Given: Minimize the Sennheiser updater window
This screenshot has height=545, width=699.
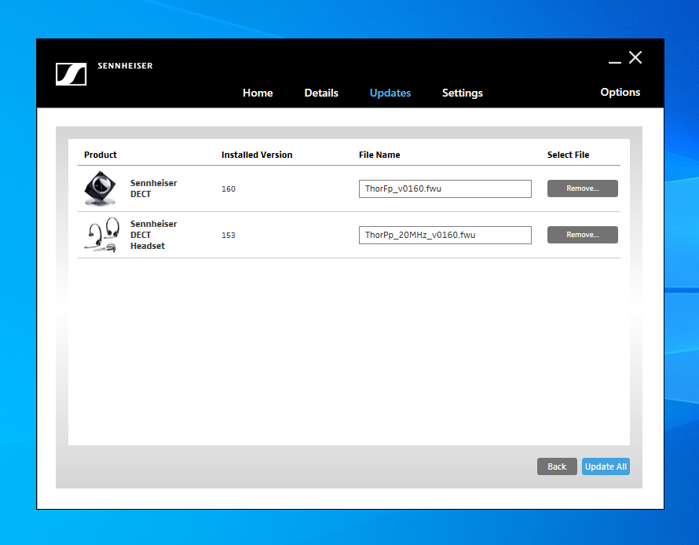Looking at the screenshot, I should pyautogui.click(x=615, y=62).
